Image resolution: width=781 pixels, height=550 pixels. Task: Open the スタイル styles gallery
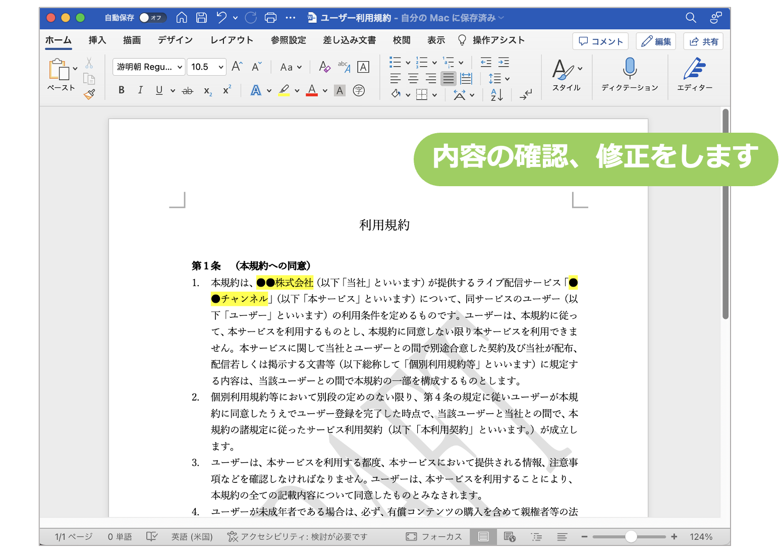pyautogui.click(x=567, y=75)
